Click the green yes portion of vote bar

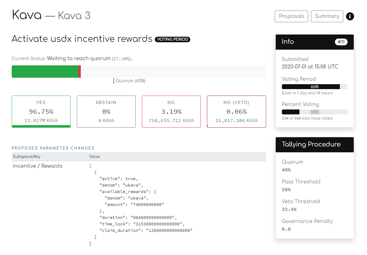[x=45, y=72]
